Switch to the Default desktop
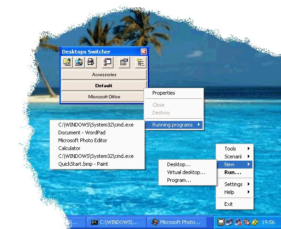 tap(104, 85)
